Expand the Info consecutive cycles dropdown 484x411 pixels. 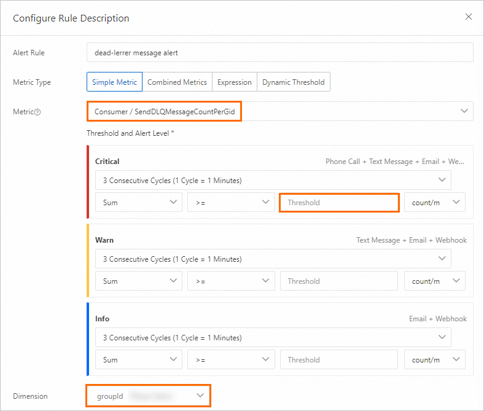[x=273, y=338]
